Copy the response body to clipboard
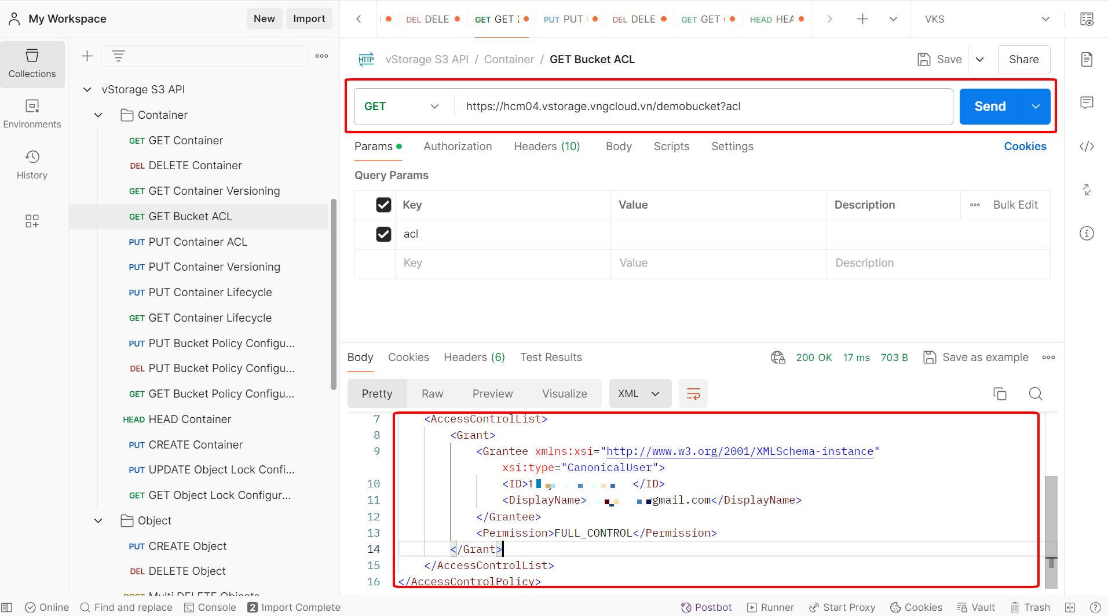 pyautogui.click(x=1000, y=394)
